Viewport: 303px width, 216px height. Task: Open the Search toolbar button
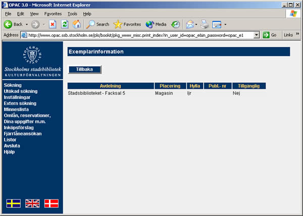pos(97,24)
